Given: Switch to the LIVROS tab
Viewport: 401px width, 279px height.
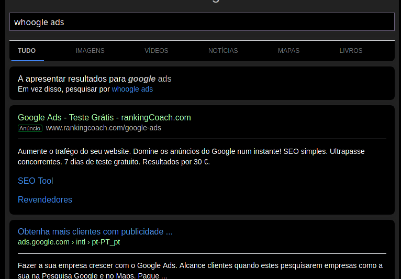Looking at the screenshot, I should pos(351,51).
